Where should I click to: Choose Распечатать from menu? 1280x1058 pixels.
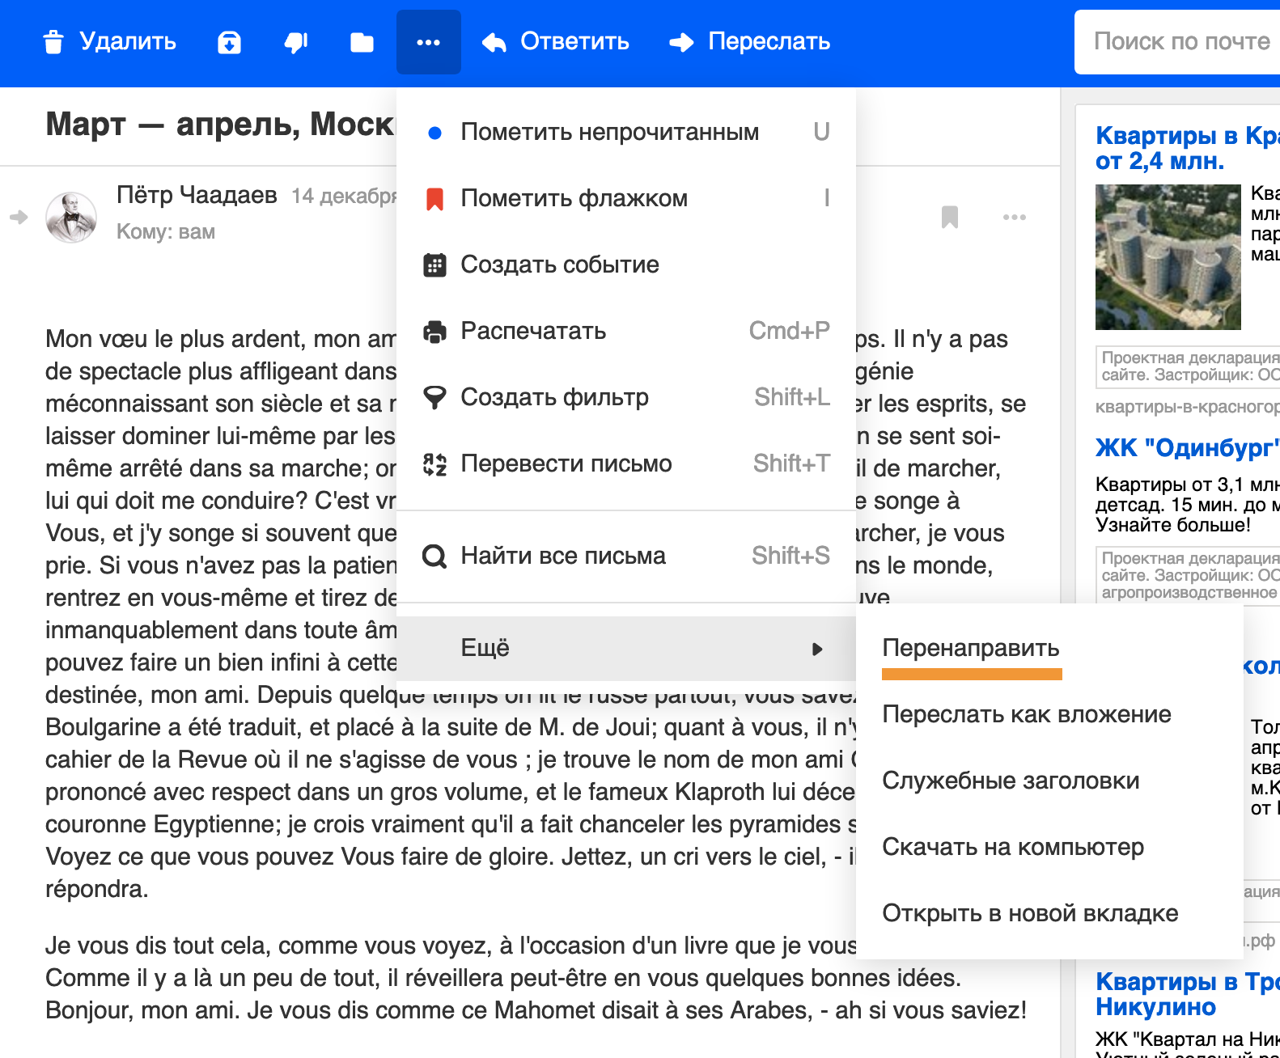click(x=626, y=331)
